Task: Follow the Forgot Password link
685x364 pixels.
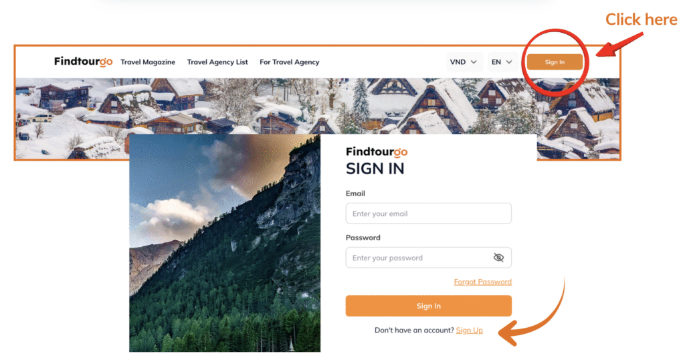Action: (x=483, y=282)
